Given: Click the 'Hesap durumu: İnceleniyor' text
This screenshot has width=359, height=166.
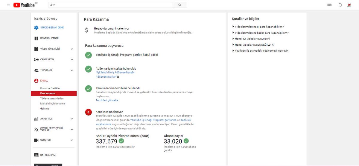Looking at the screenshot, I should click(x=112, y=28).
